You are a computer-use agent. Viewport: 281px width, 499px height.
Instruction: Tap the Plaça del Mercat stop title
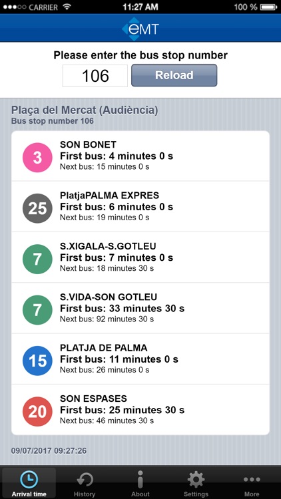pos(85,110)
